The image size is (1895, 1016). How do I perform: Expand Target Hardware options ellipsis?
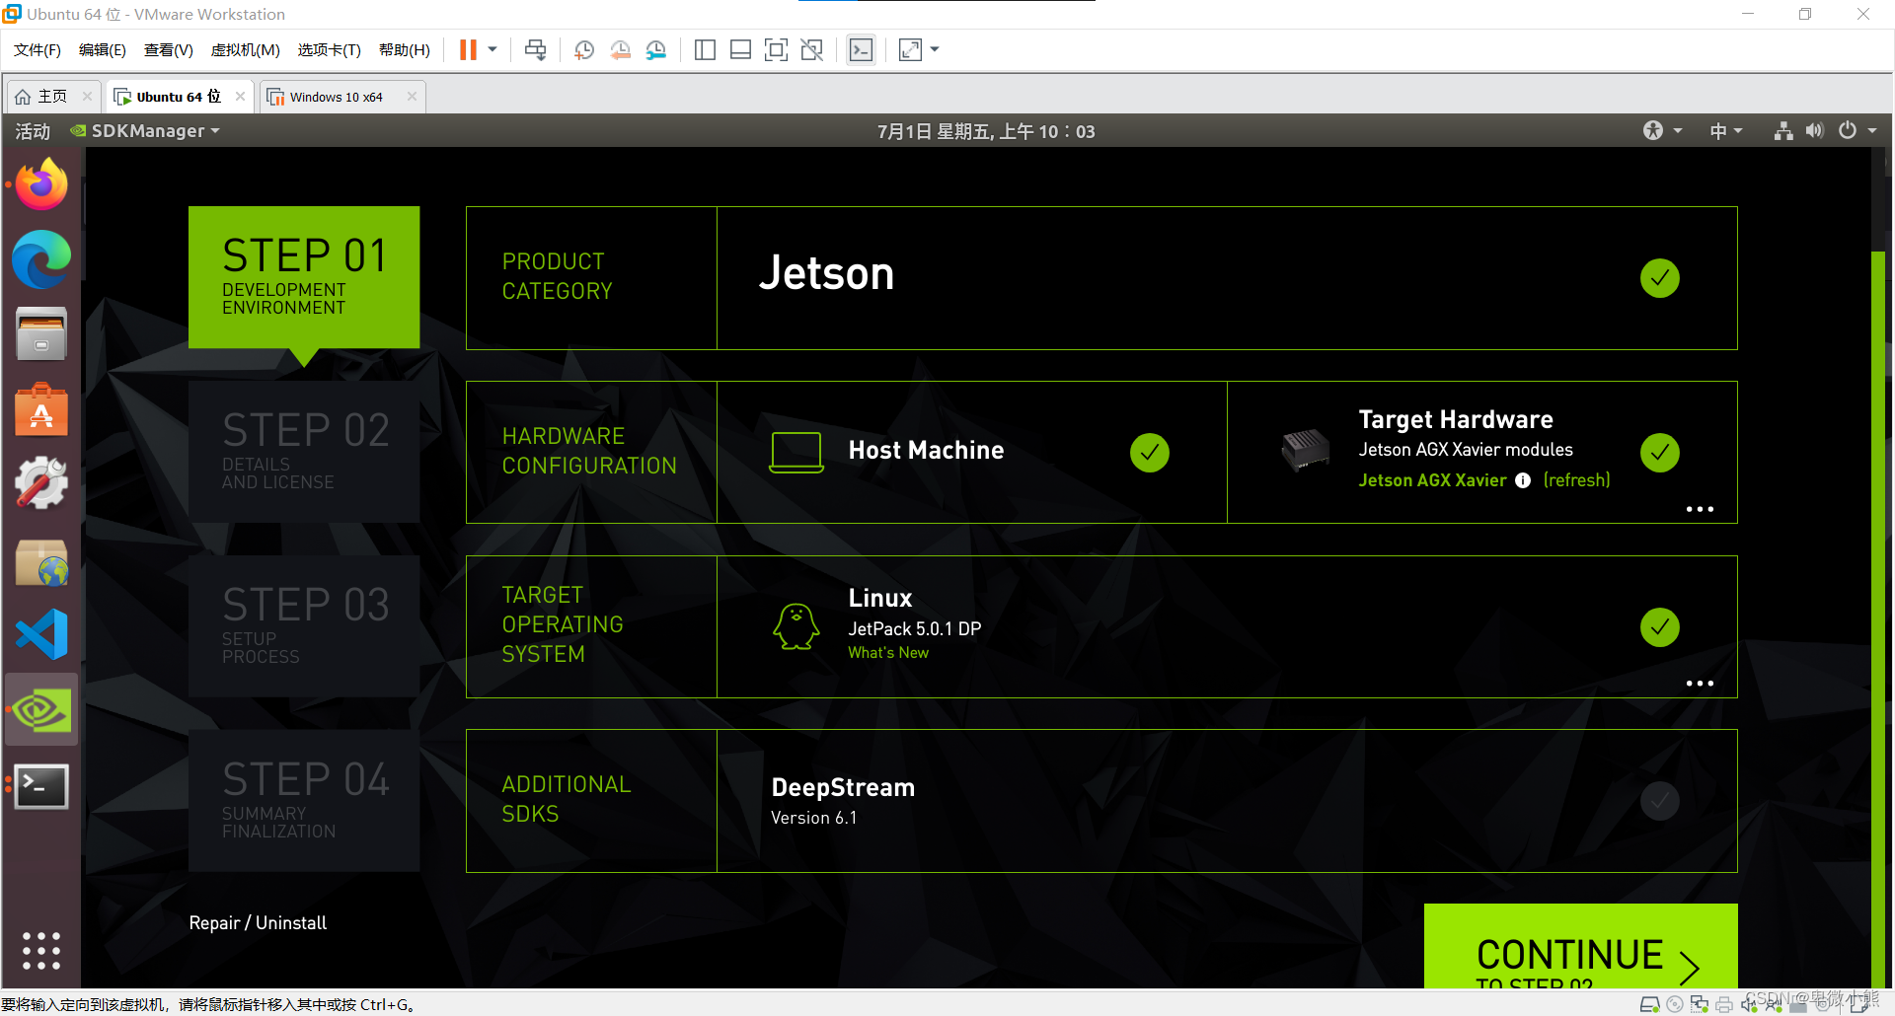(1700, 509)
